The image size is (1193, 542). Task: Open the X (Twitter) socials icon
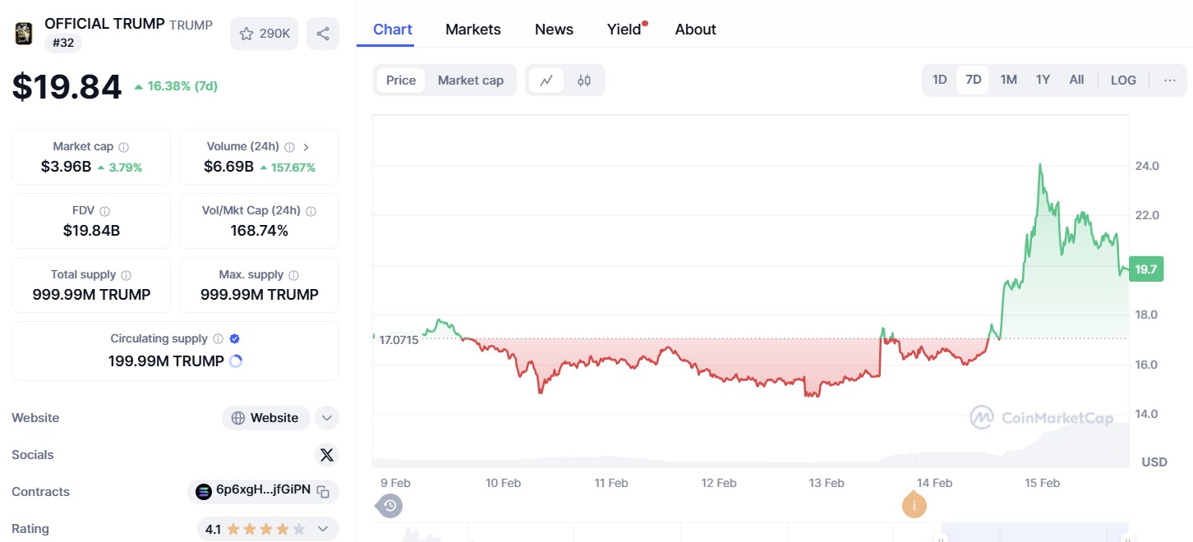point(326,455)
